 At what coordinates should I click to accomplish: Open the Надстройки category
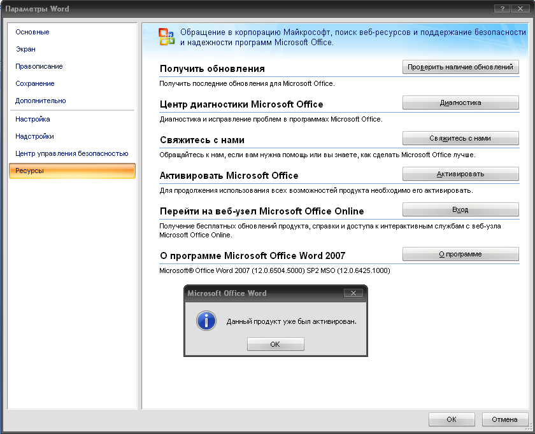pyautogui.click(x=34, y=136)
